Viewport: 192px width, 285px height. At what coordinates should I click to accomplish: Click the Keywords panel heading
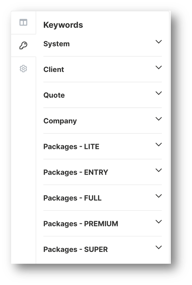click(x=63, y=25)
